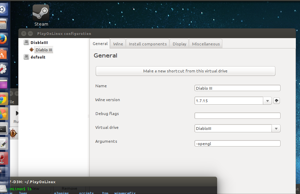The width and height of the screenshot is (300, 194).
Task: Click the Run play icon in PlayOnLinux main window
Action: point(17,113)
